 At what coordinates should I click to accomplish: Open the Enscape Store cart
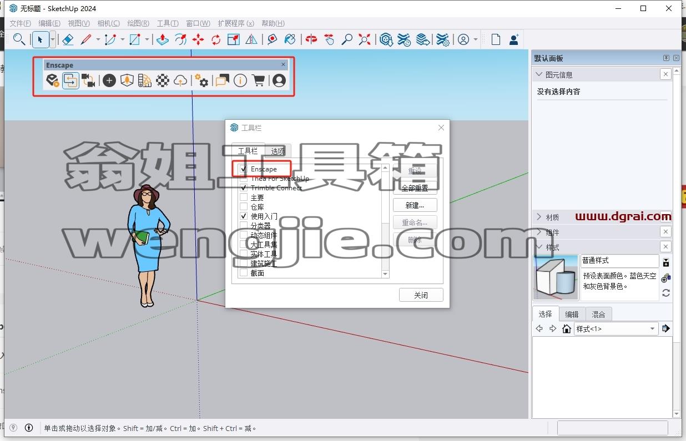258,81
